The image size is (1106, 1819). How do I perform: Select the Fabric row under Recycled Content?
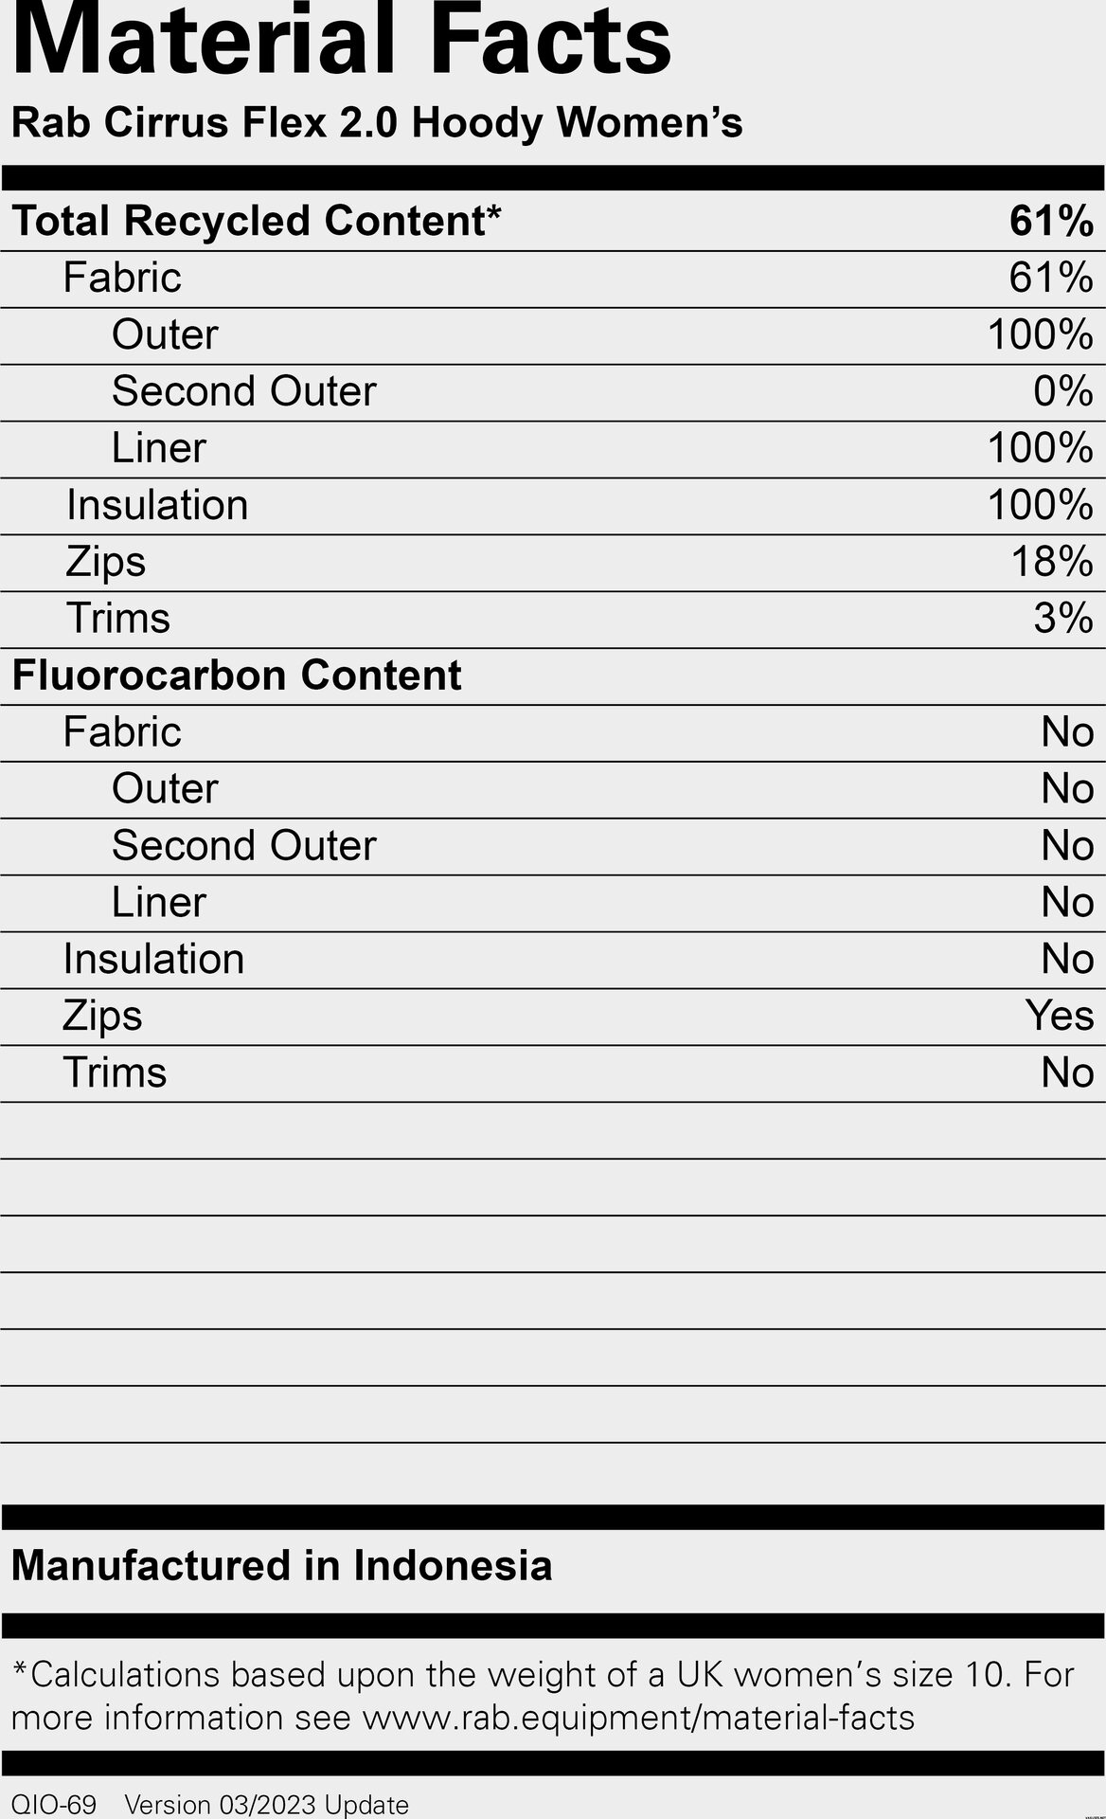pos(553,279)
